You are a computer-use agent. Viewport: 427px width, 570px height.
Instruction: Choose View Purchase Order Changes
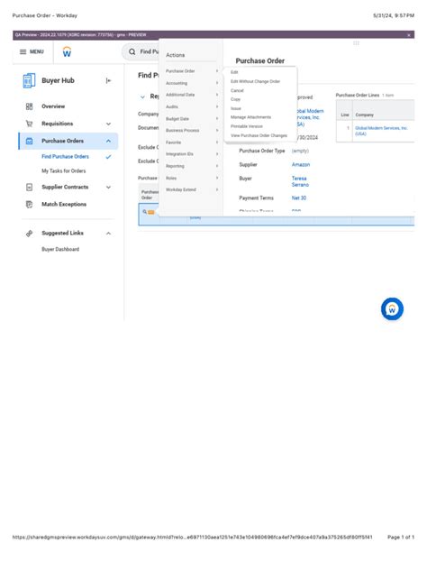[x=259, y=135]
